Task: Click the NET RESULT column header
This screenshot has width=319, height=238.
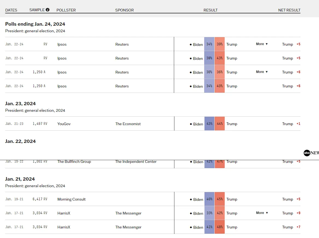Action: (x=289, y=10)
